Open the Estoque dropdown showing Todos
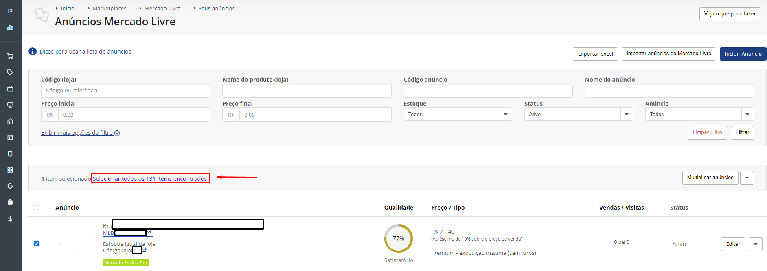767x271 pixels. pyautogui.click(x=458, y=114)
